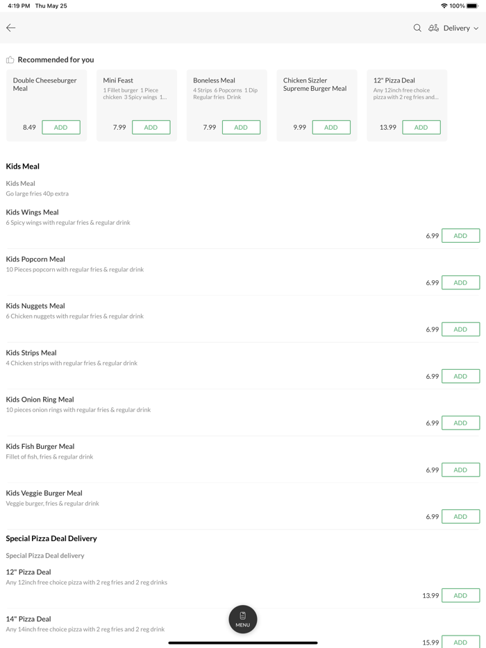Open the search magnifier icon
The image size is (486, 648).
[417, 28]
